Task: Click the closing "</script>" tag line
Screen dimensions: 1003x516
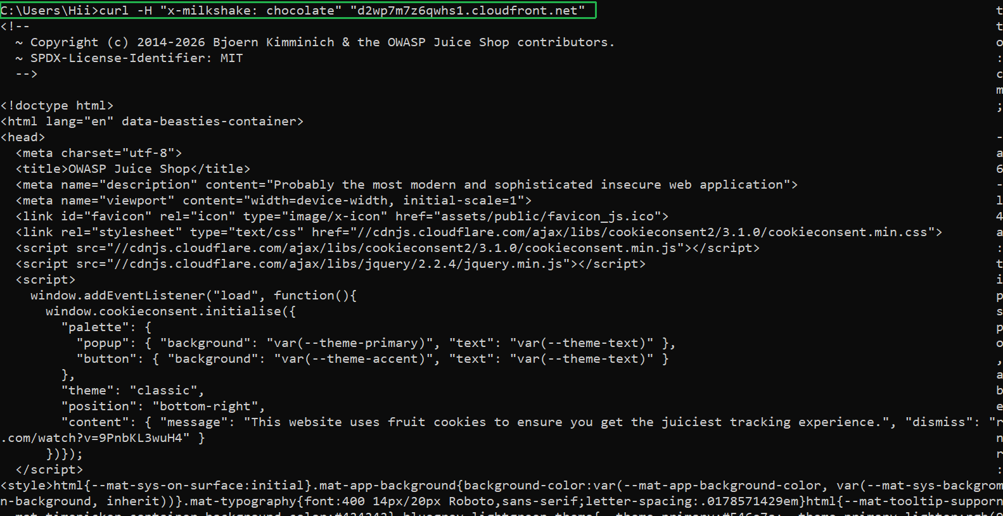Action: click(x=49, y=470)
